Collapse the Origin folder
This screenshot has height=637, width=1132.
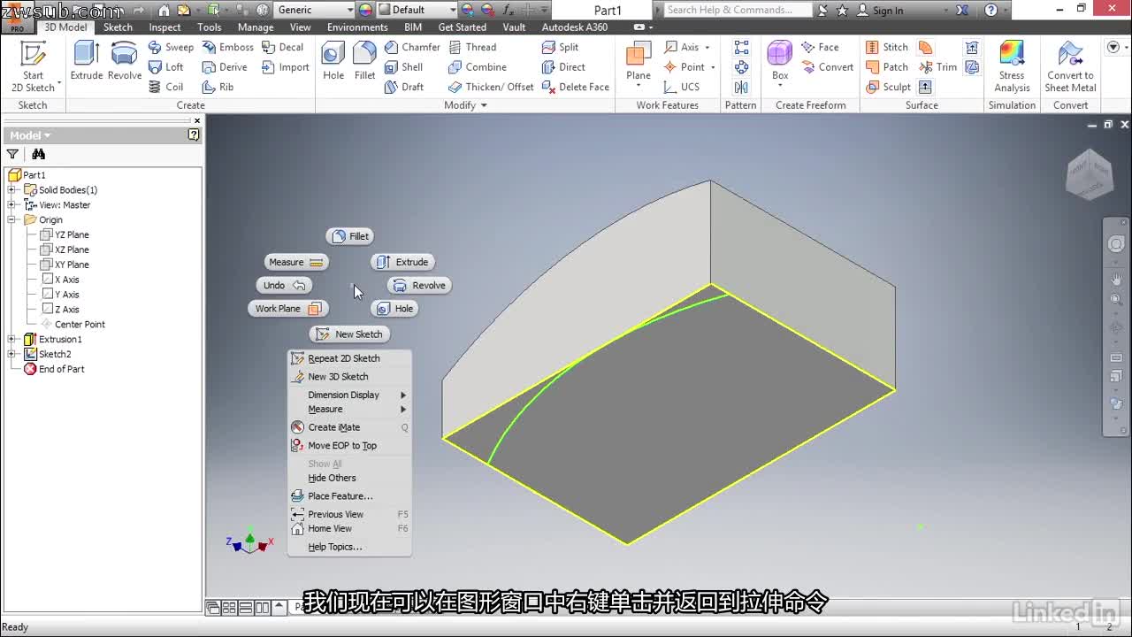12,219
